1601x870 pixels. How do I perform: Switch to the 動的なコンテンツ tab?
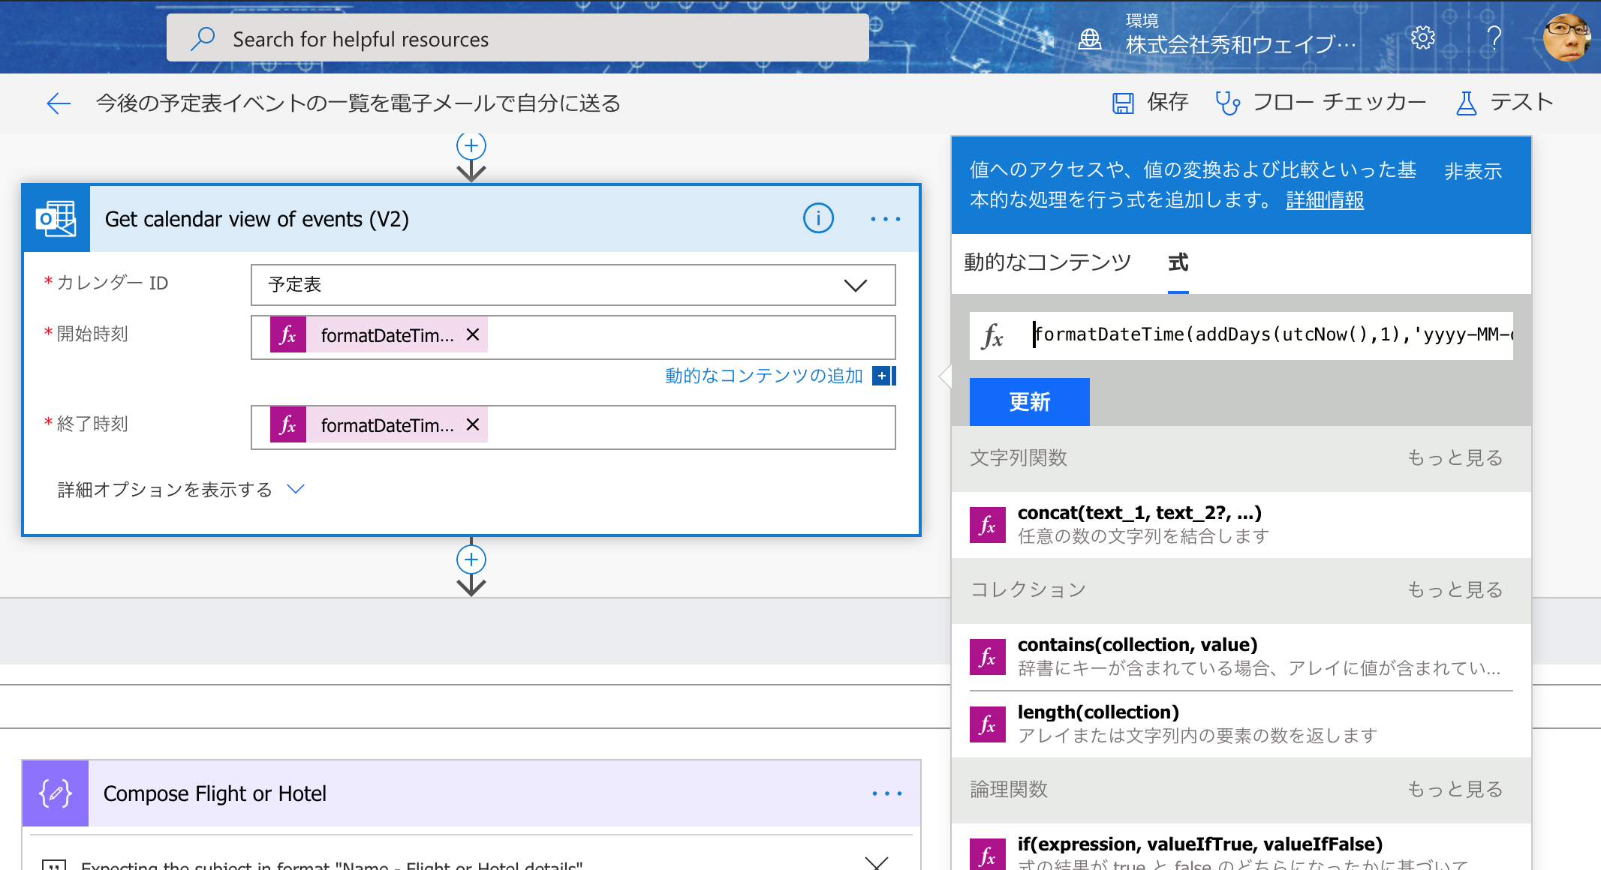[1047, 262]
